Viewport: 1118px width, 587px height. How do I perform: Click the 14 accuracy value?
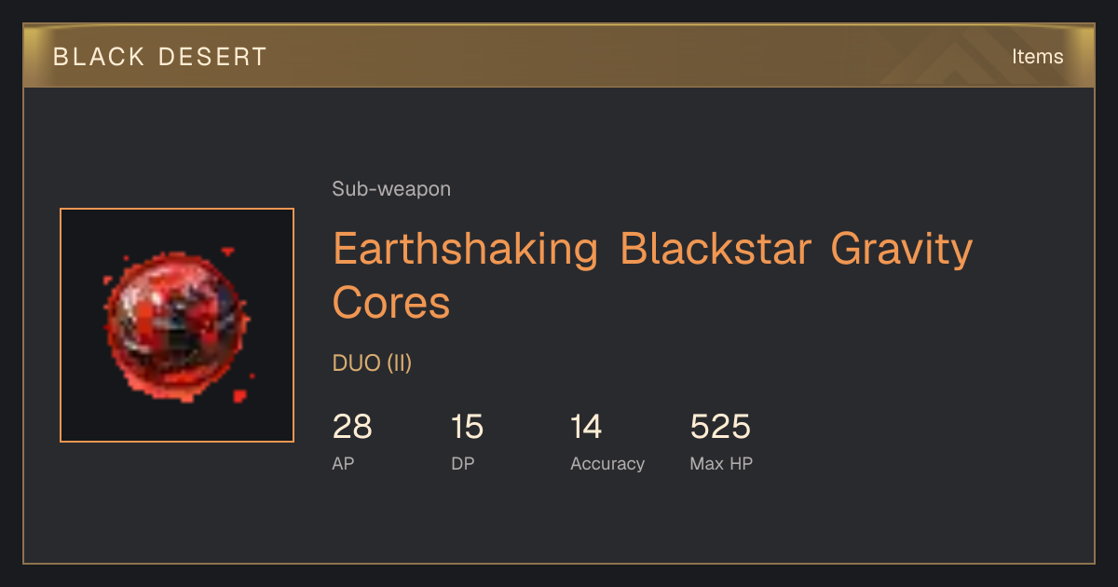[586, 427]
